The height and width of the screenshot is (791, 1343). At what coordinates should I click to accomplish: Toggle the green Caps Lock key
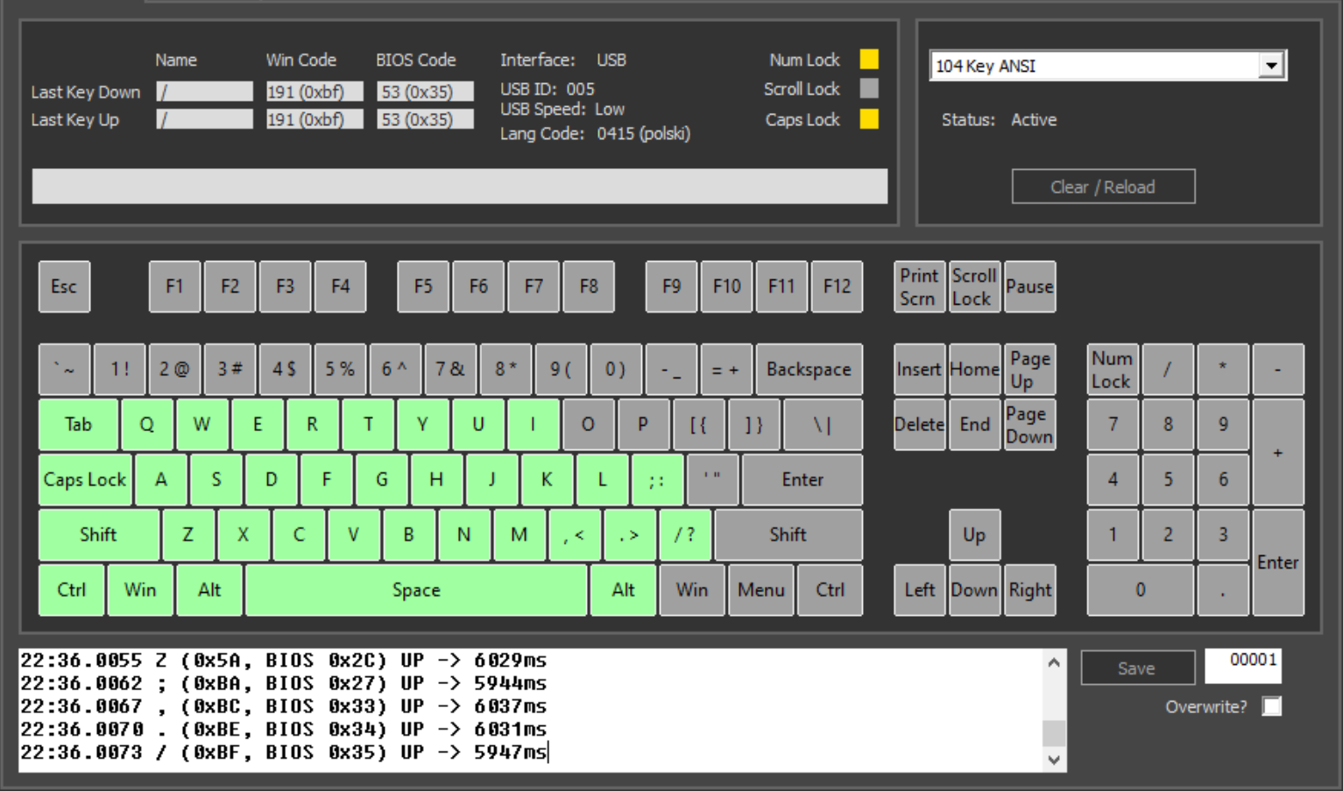[85, 480]
